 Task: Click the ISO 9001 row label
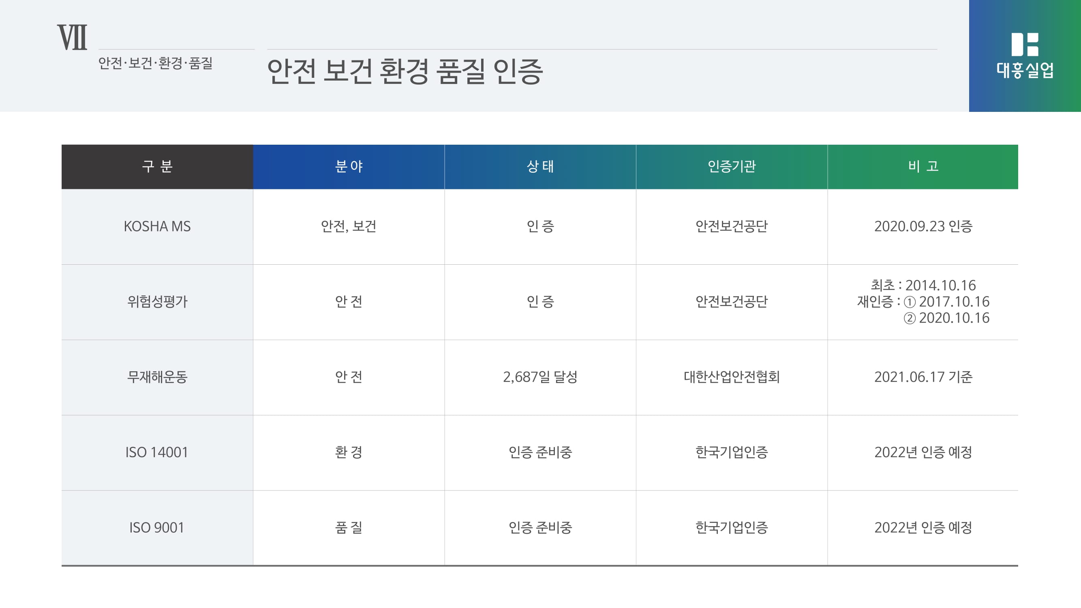[x=157, y=528]
